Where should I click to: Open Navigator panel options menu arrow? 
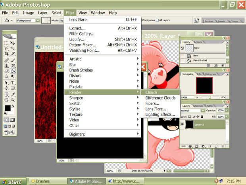click(227, 74)
